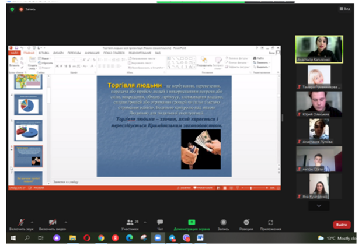Toggle underline Ч formatting
Screen dimensions: 362x245
pos(66,66)
